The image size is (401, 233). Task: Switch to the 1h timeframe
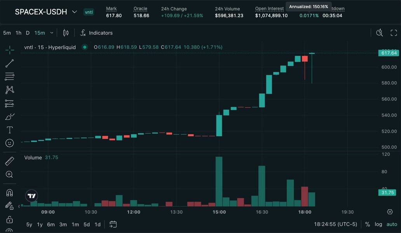click(x=18, y=33)
